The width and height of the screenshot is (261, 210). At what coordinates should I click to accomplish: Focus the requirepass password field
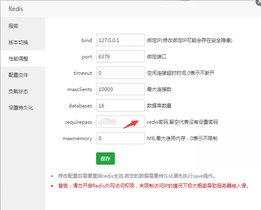coord(121,122)
